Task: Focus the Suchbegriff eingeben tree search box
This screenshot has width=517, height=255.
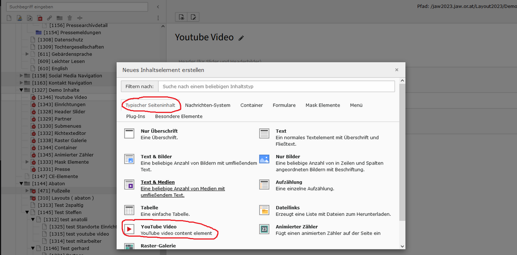Action: [77, 7]
